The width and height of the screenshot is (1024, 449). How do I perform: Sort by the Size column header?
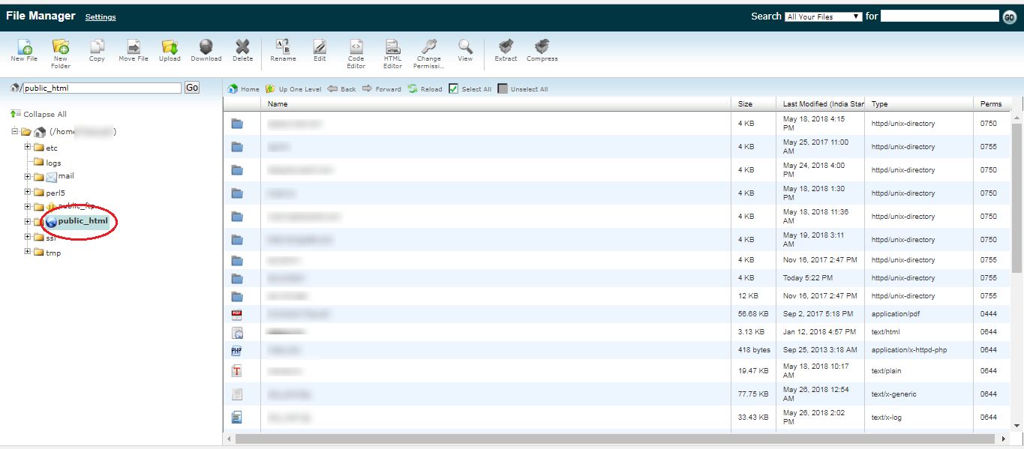(x=754, y=103)
